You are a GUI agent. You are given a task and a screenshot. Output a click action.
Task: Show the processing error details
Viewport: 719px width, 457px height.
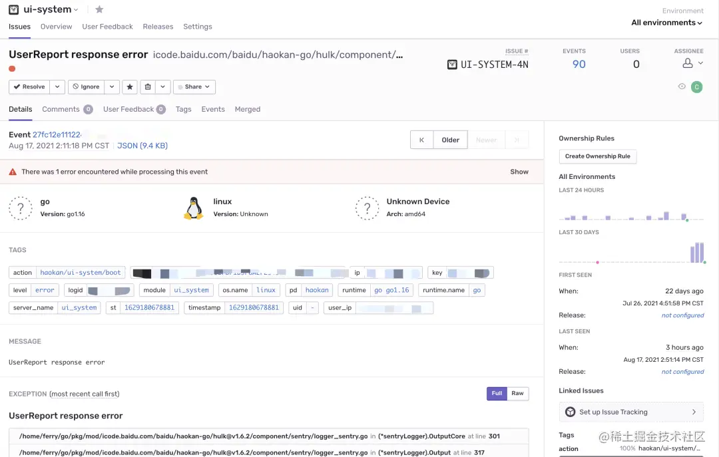519,172
